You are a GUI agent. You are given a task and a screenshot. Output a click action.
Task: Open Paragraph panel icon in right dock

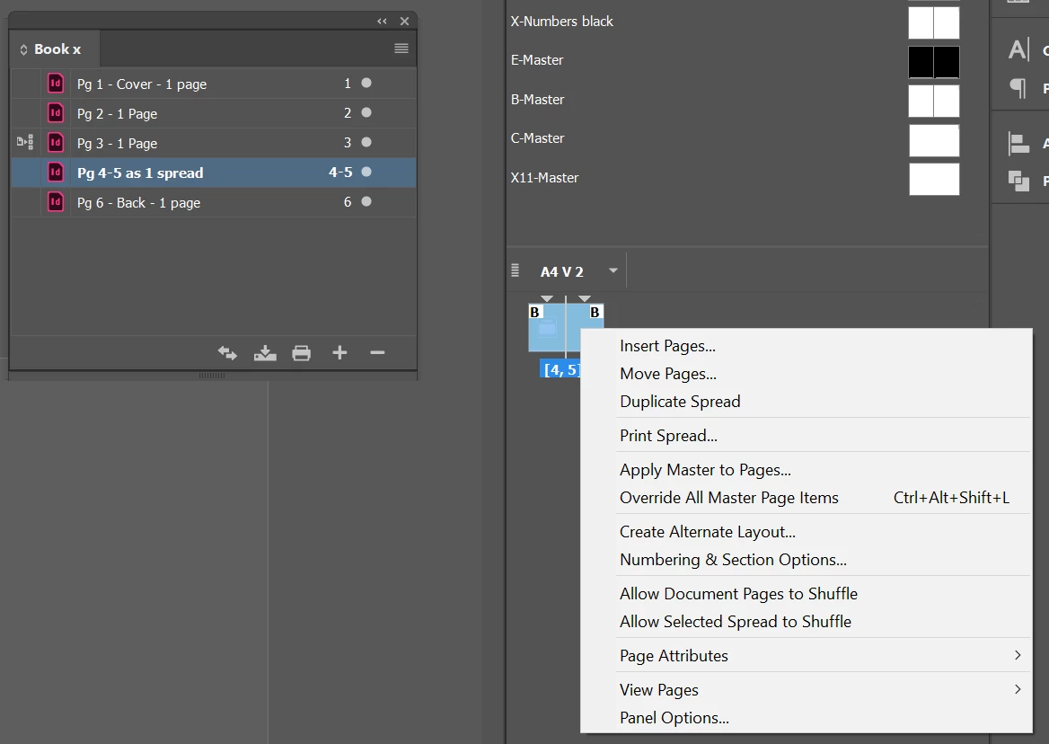pos(1018,88)
